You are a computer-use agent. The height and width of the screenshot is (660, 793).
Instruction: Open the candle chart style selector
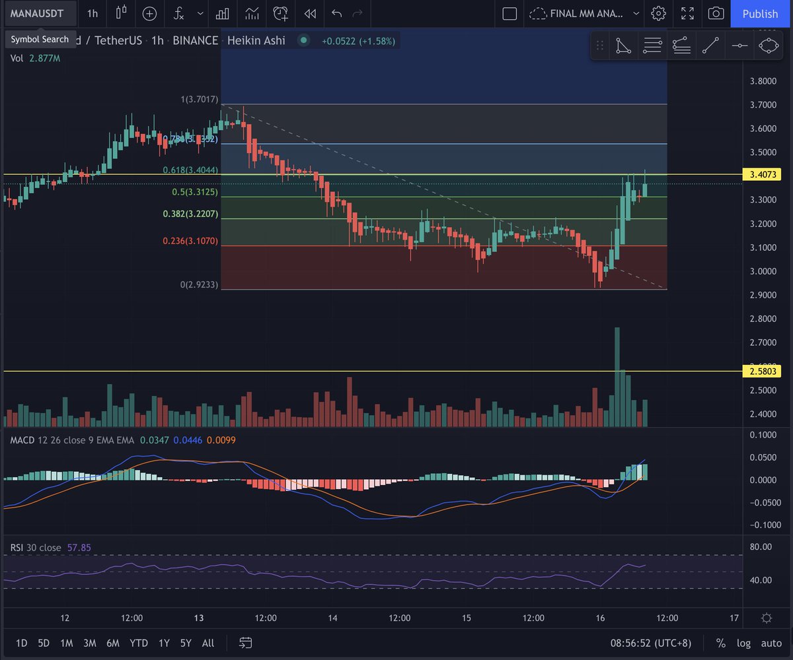coord(121,13)
